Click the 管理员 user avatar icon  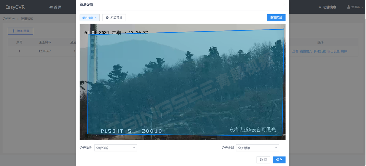pos(348,7)
